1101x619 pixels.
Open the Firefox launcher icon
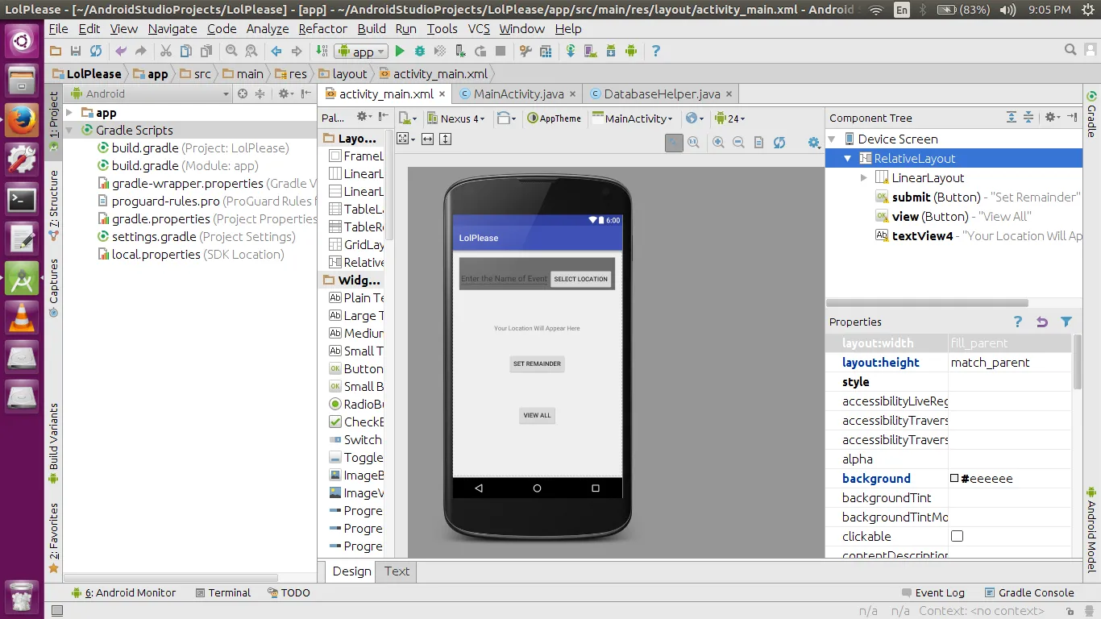click(x=22, y=120)
